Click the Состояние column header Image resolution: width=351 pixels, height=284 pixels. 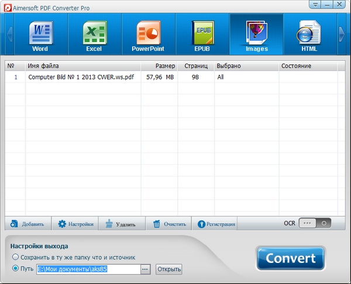coord(308,66)
